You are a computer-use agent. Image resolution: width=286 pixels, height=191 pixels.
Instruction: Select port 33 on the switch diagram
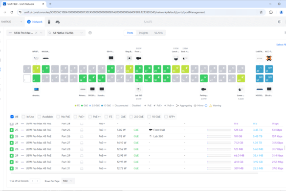pos(176,69)
